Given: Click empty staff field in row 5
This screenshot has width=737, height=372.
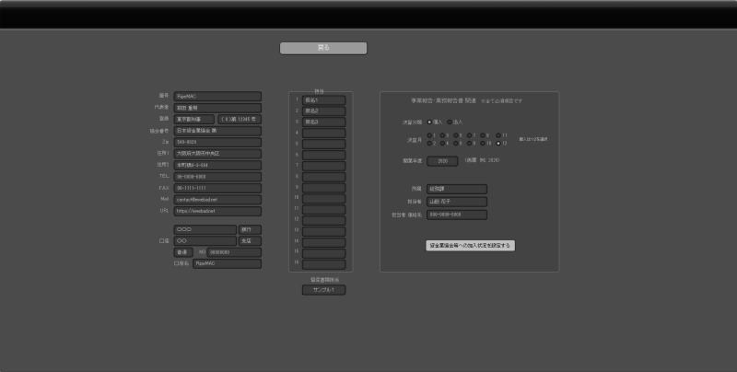Looking at the screenshot, I should click(x=324, y=145).
